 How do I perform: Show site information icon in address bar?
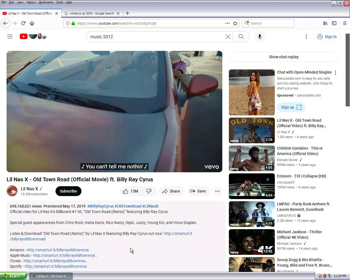[x=68, y=23]
